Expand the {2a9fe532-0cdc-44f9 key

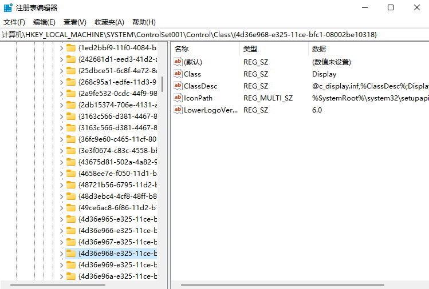pos(61,94)
